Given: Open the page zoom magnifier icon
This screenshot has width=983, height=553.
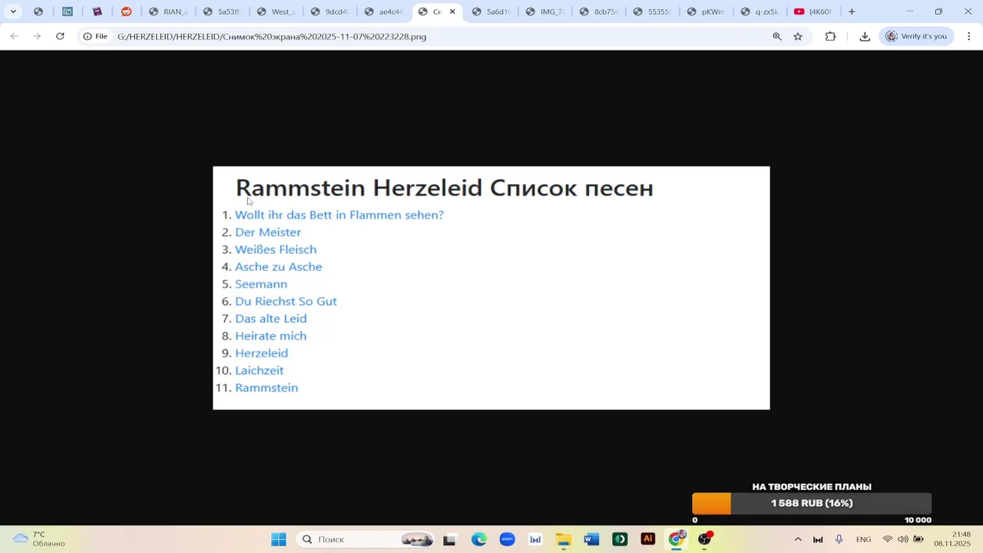Looking at the screenshot, I should pos(777,36).
